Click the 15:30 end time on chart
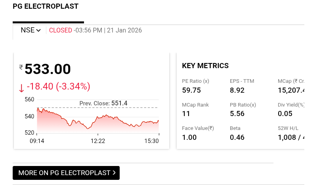This screenshot has width=317, height=185. (152, 141)
